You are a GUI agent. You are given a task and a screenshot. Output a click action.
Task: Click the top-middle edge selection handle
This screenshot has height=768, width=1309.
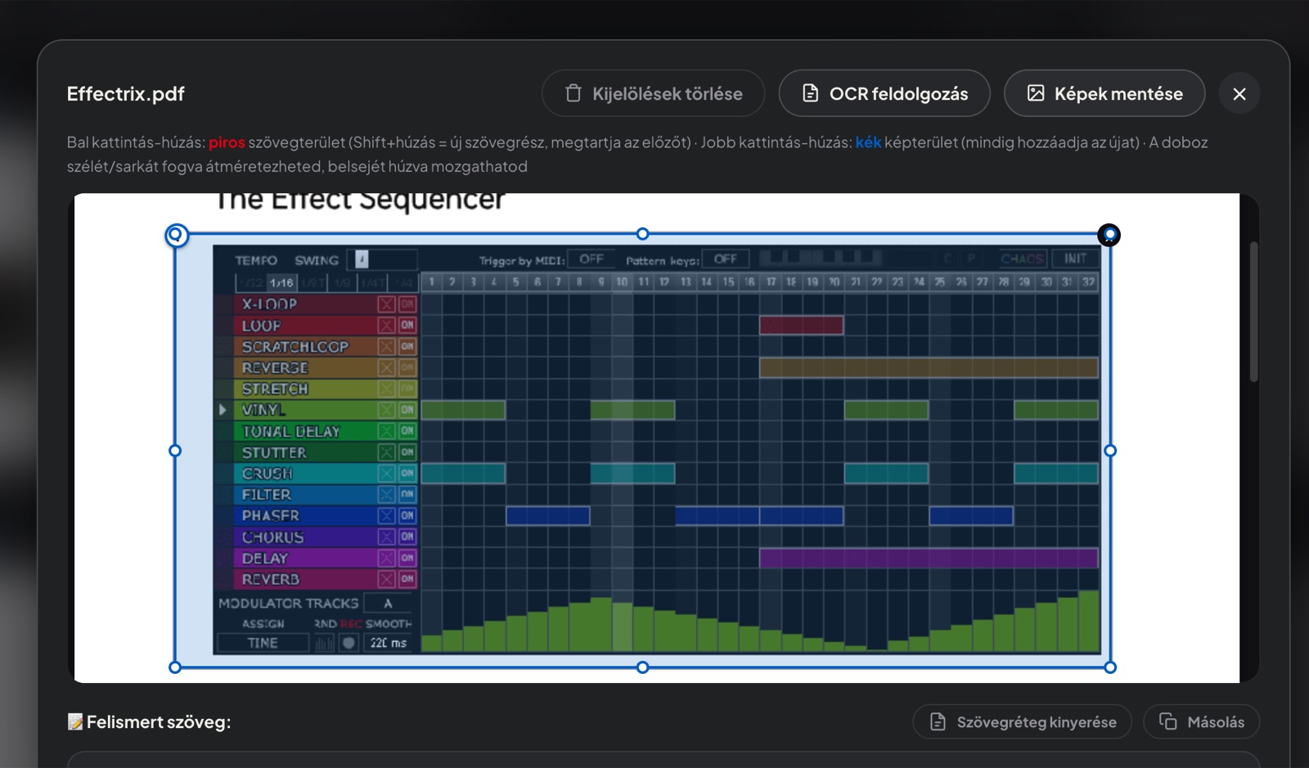(642, 234)
